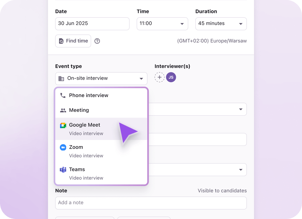Select the phone icon for Phone interview
The image size is (302, 219).
(63, 95)
